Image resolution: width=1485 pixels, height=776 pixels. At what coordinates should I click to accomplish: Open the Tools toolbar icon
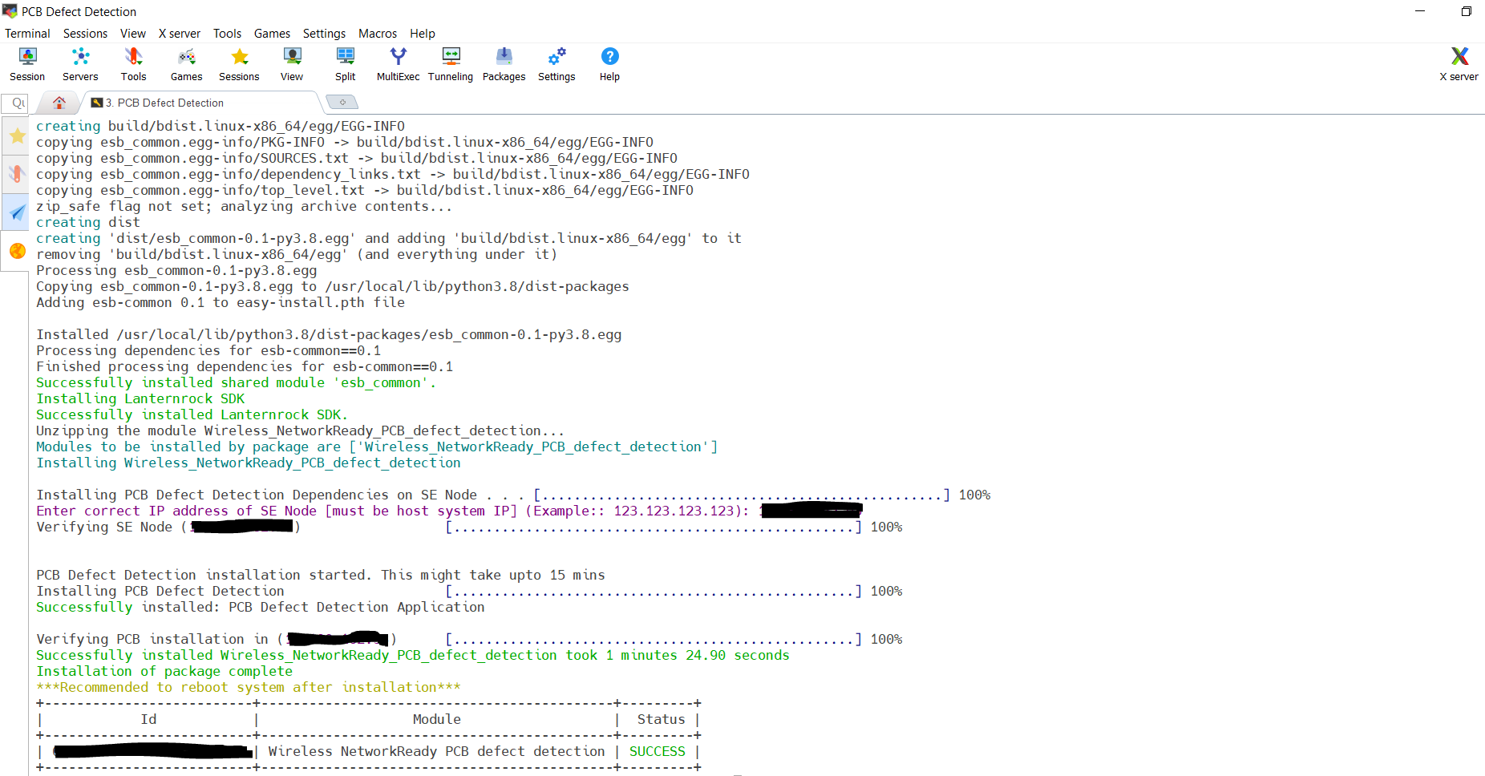point(133,64)
